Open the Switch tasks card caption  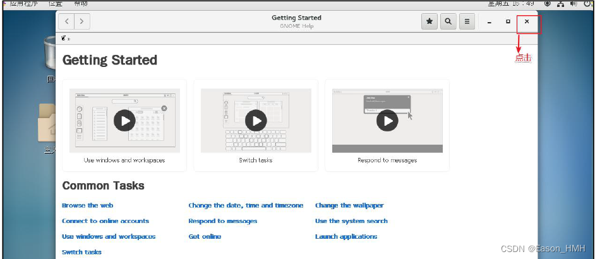click(256, 160)
